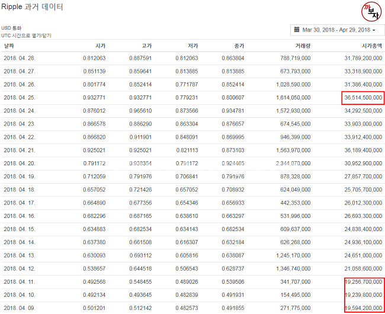This screenshot has height=314, width=385.
Task: Click the 시가 column header
Action: tap(101, 46)
